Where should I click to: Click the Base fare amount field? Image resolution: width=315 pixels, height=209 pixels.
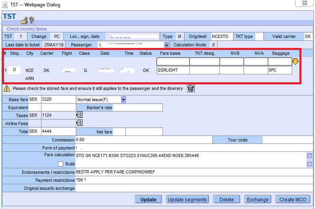(x=58, y=99)
